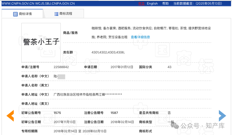This screenshot has height=135, width=232.
Task: Switch to the 商标流程 tab
Action: (63, 14)
